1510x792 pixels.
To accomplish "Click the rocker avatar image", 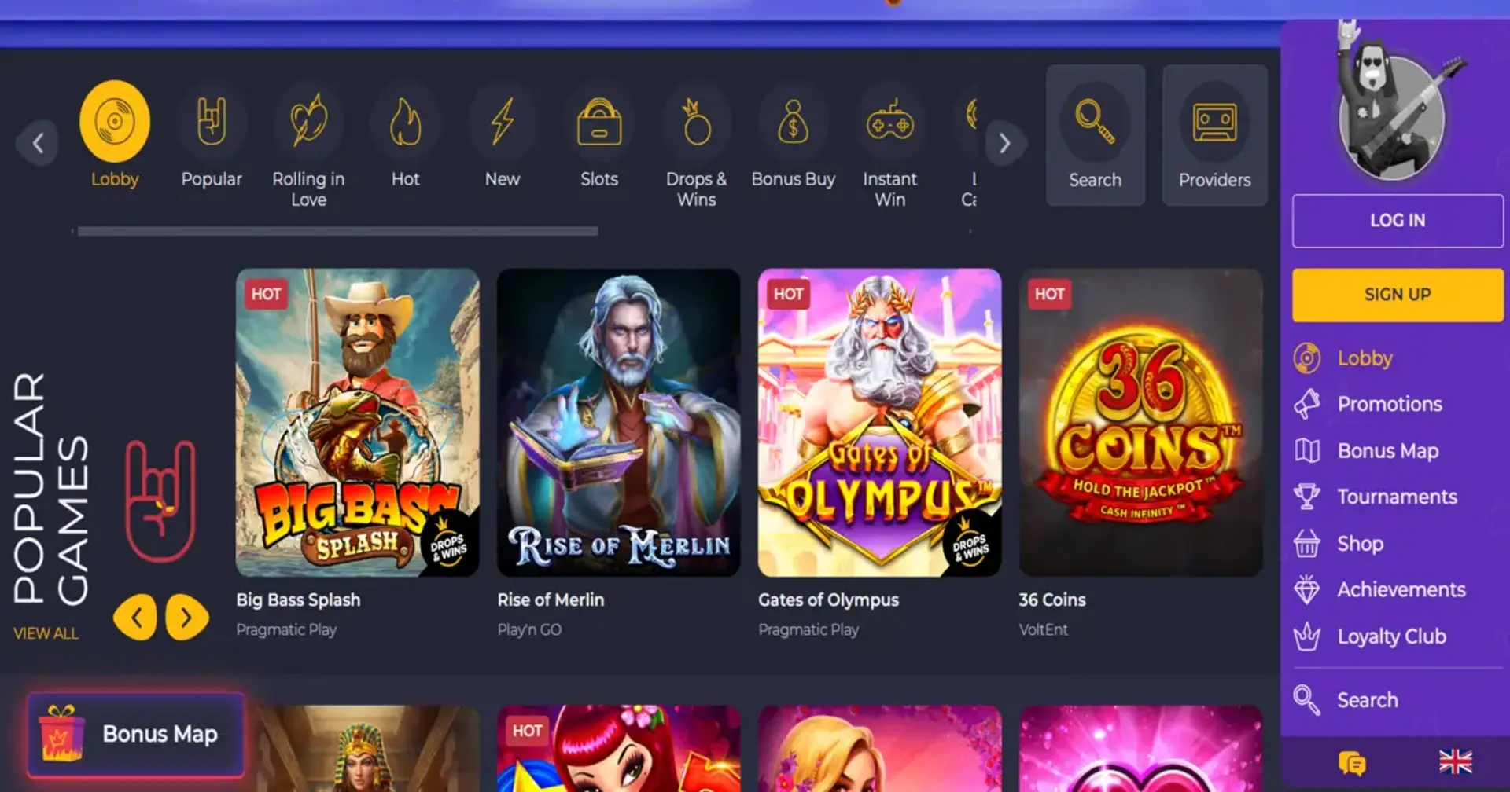I will pos(1394,102).
